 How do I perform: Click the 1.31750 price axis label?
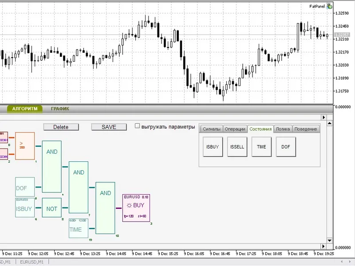tap(342, 91)
